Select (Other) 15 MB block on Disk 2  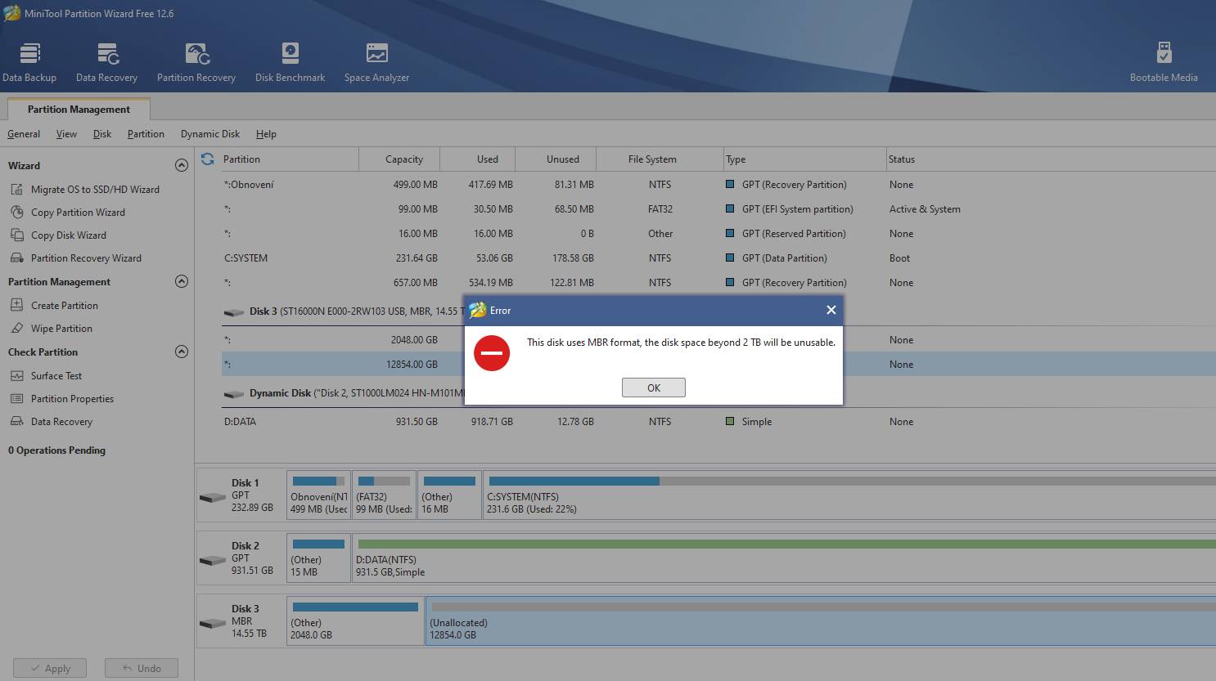318,558
